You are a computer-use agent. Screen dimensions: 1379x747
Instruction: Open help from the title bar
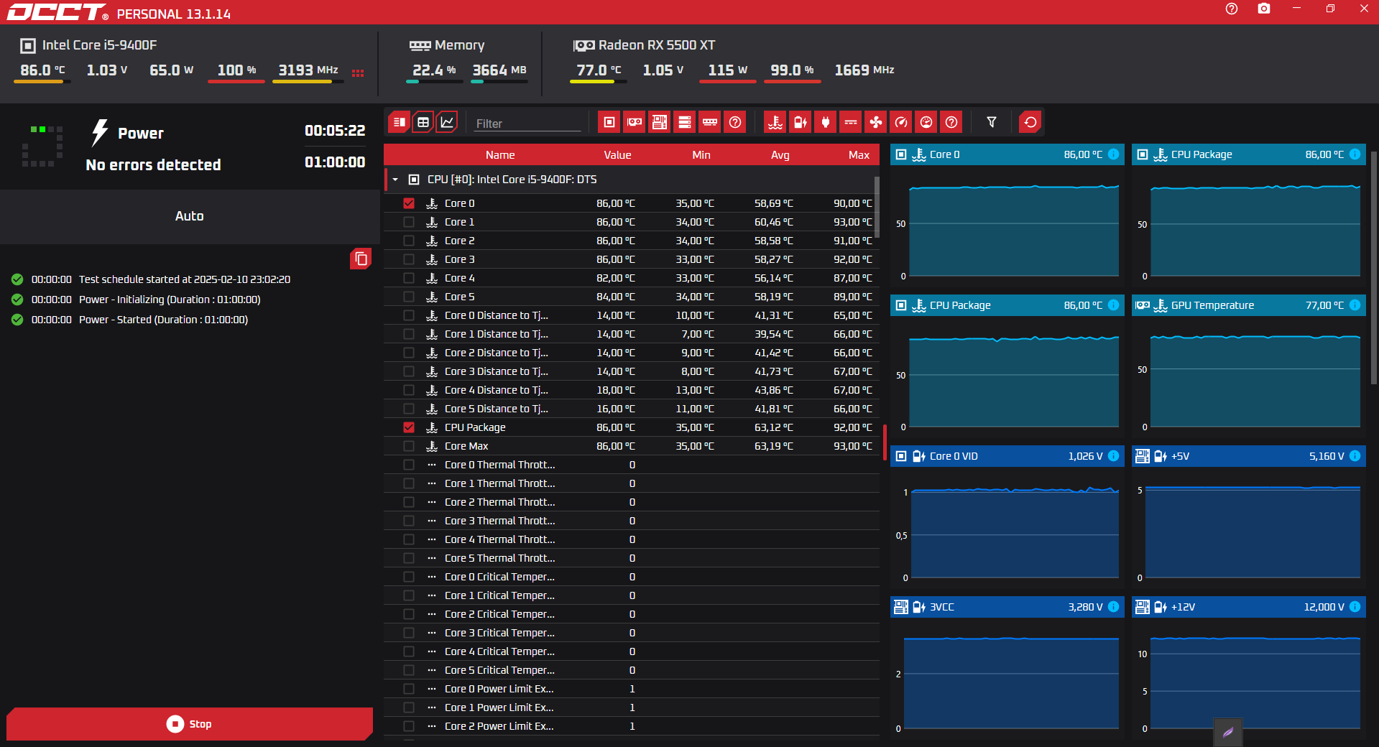[x=1232, y=9]
